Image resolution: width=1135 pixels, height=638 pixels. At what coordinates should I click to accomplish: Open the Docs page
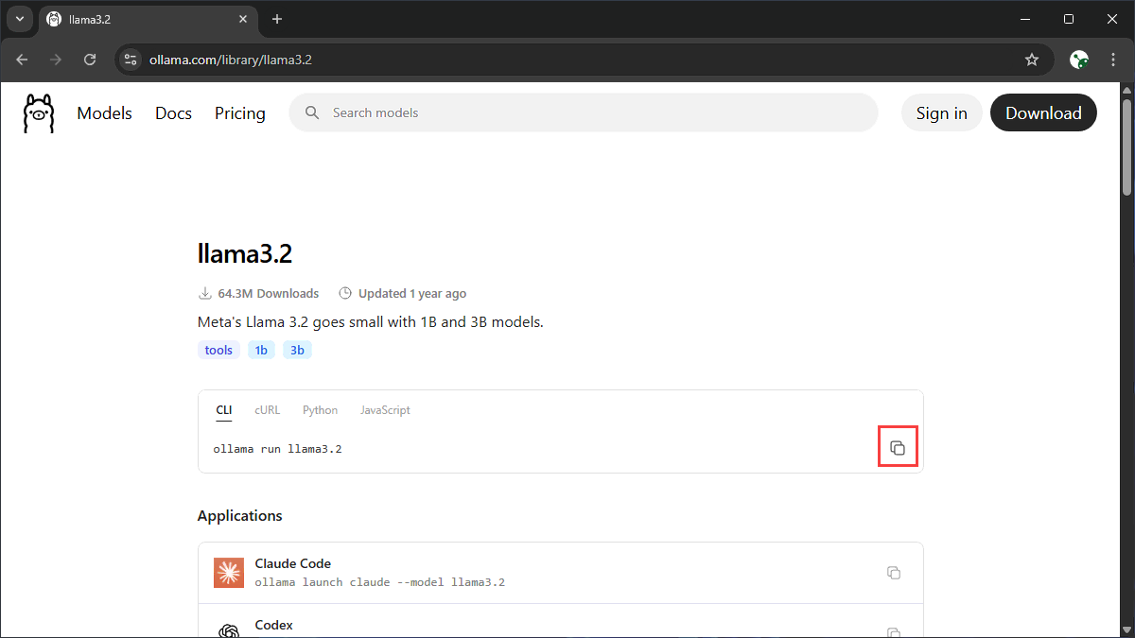173,113
